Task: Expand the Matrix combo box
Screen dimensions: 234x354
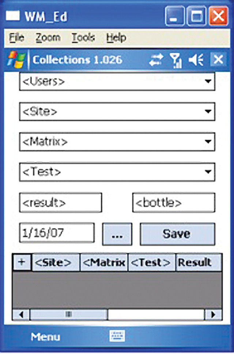Action: click(x=208, y=141)
